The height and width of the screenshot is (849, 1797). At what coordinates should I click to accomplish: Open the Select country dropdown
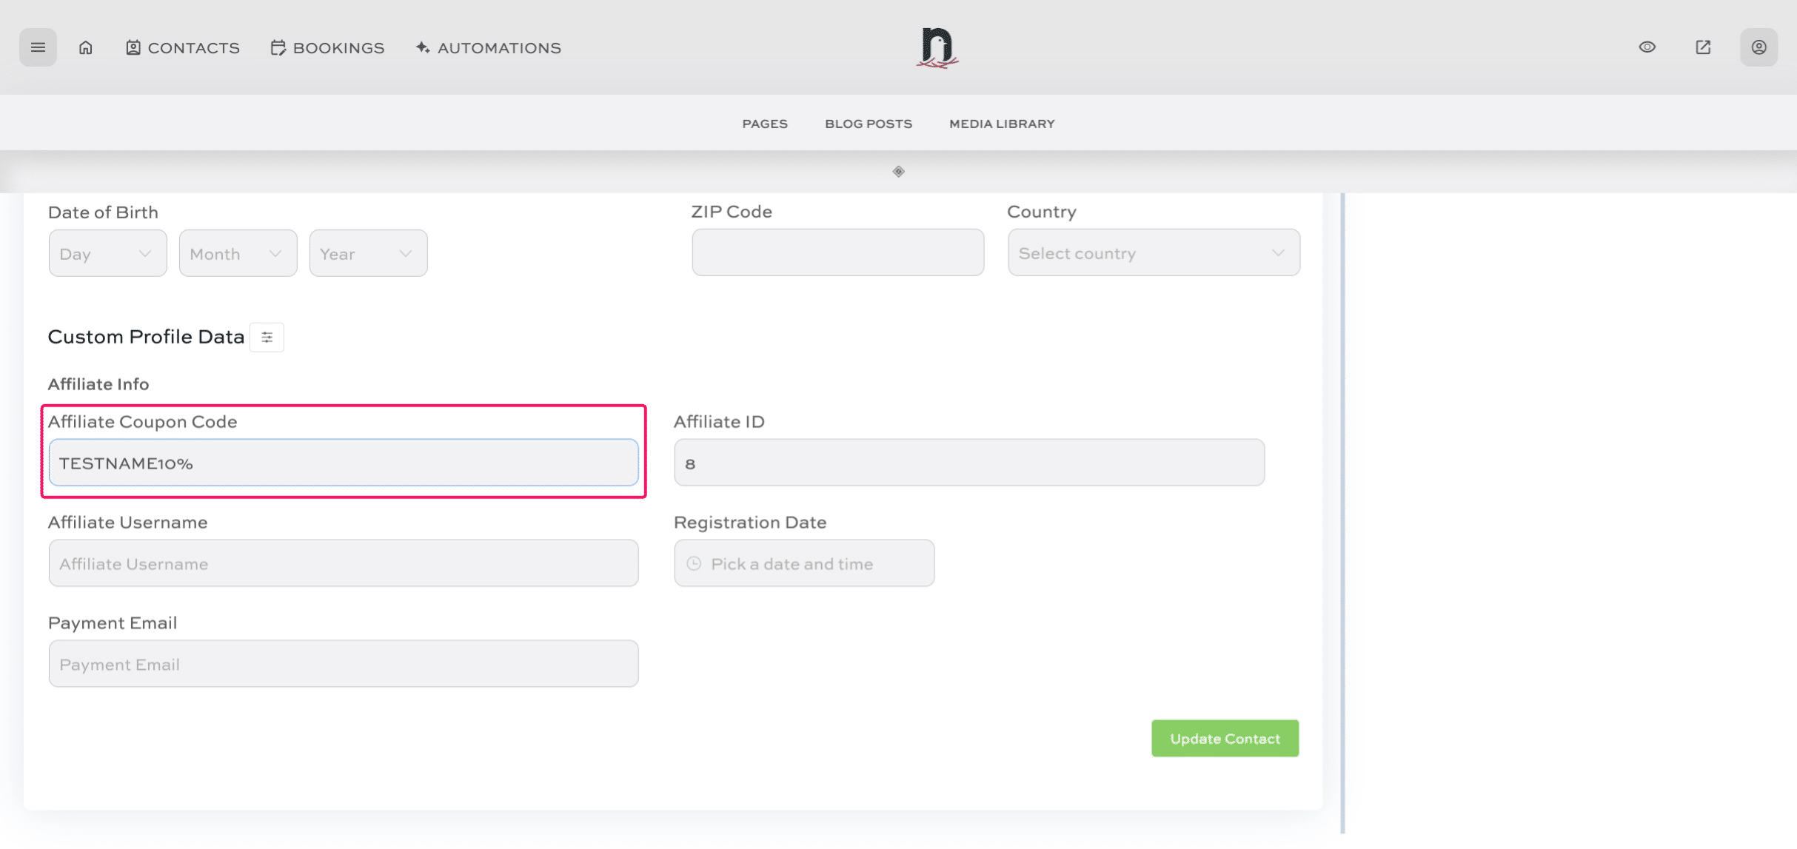tap(1153, 253)
